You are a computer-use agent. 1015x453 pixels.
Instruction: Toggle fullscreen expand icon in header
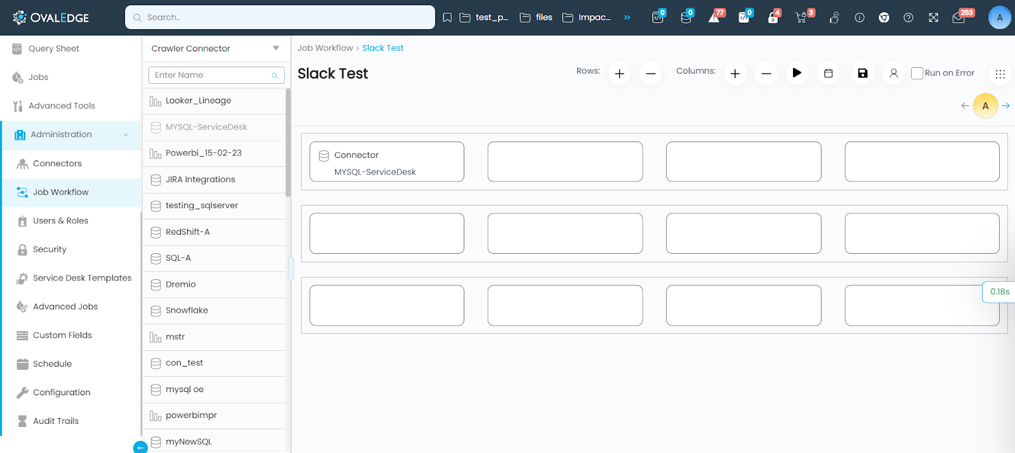(933, 18)
